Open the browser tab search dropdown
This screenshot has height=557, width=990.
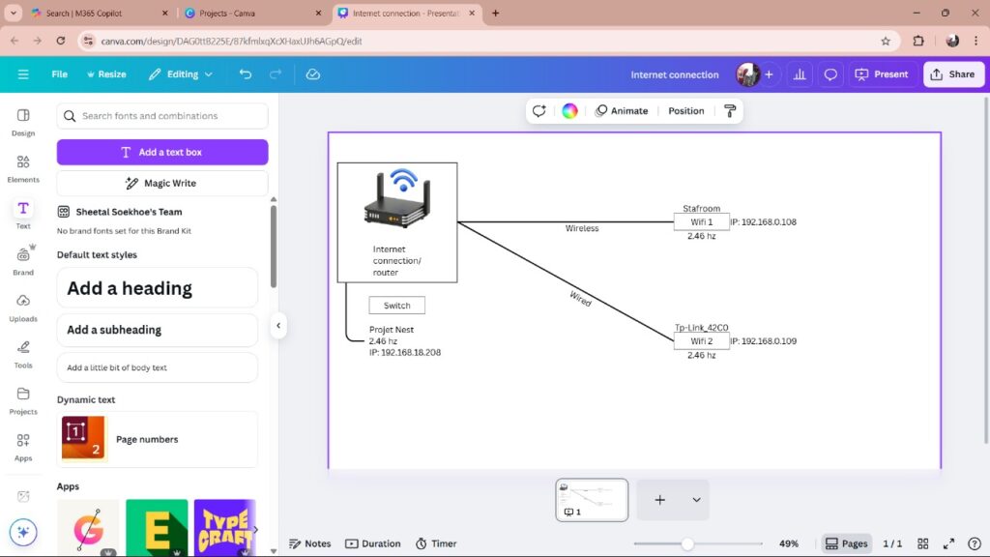pyautogui.click(x=14, y=14)
